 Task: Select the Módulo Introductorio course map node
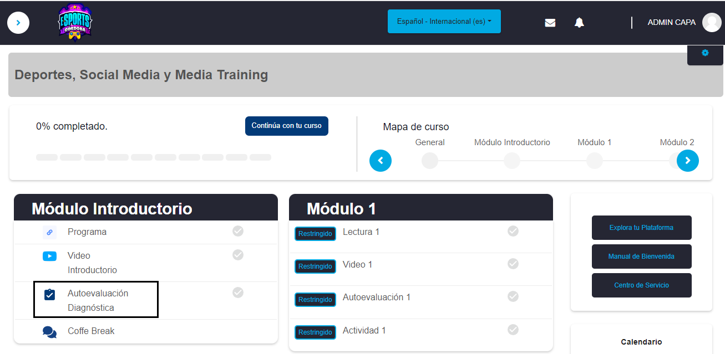pyautogui.click(x=512, y=161)
